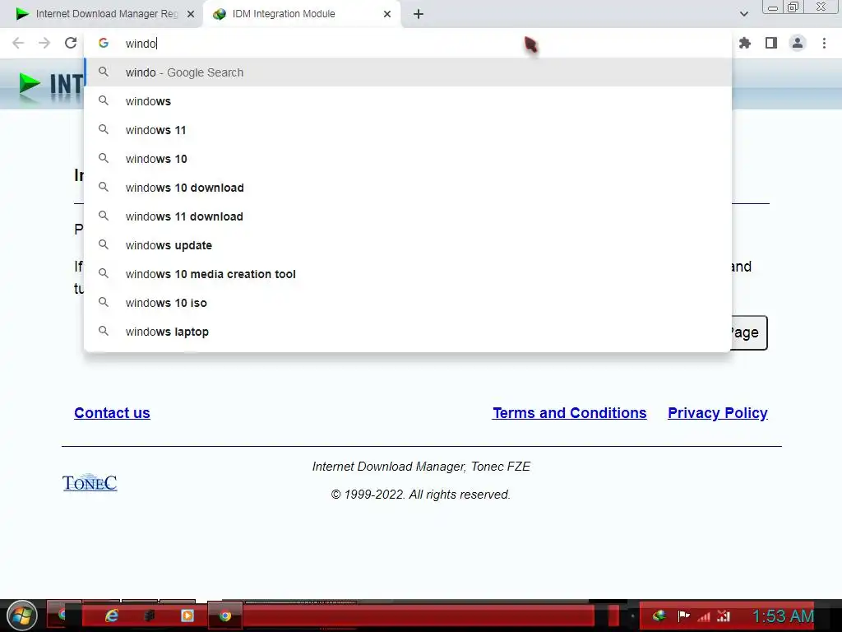The height and width of the screenshot is (632, 842).
Task: Choose the 'windows laptop' suggestion
Action: [x=408, y=332]
